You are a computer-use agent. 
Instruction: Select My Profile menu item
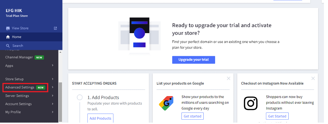click(x=13, y=112)
